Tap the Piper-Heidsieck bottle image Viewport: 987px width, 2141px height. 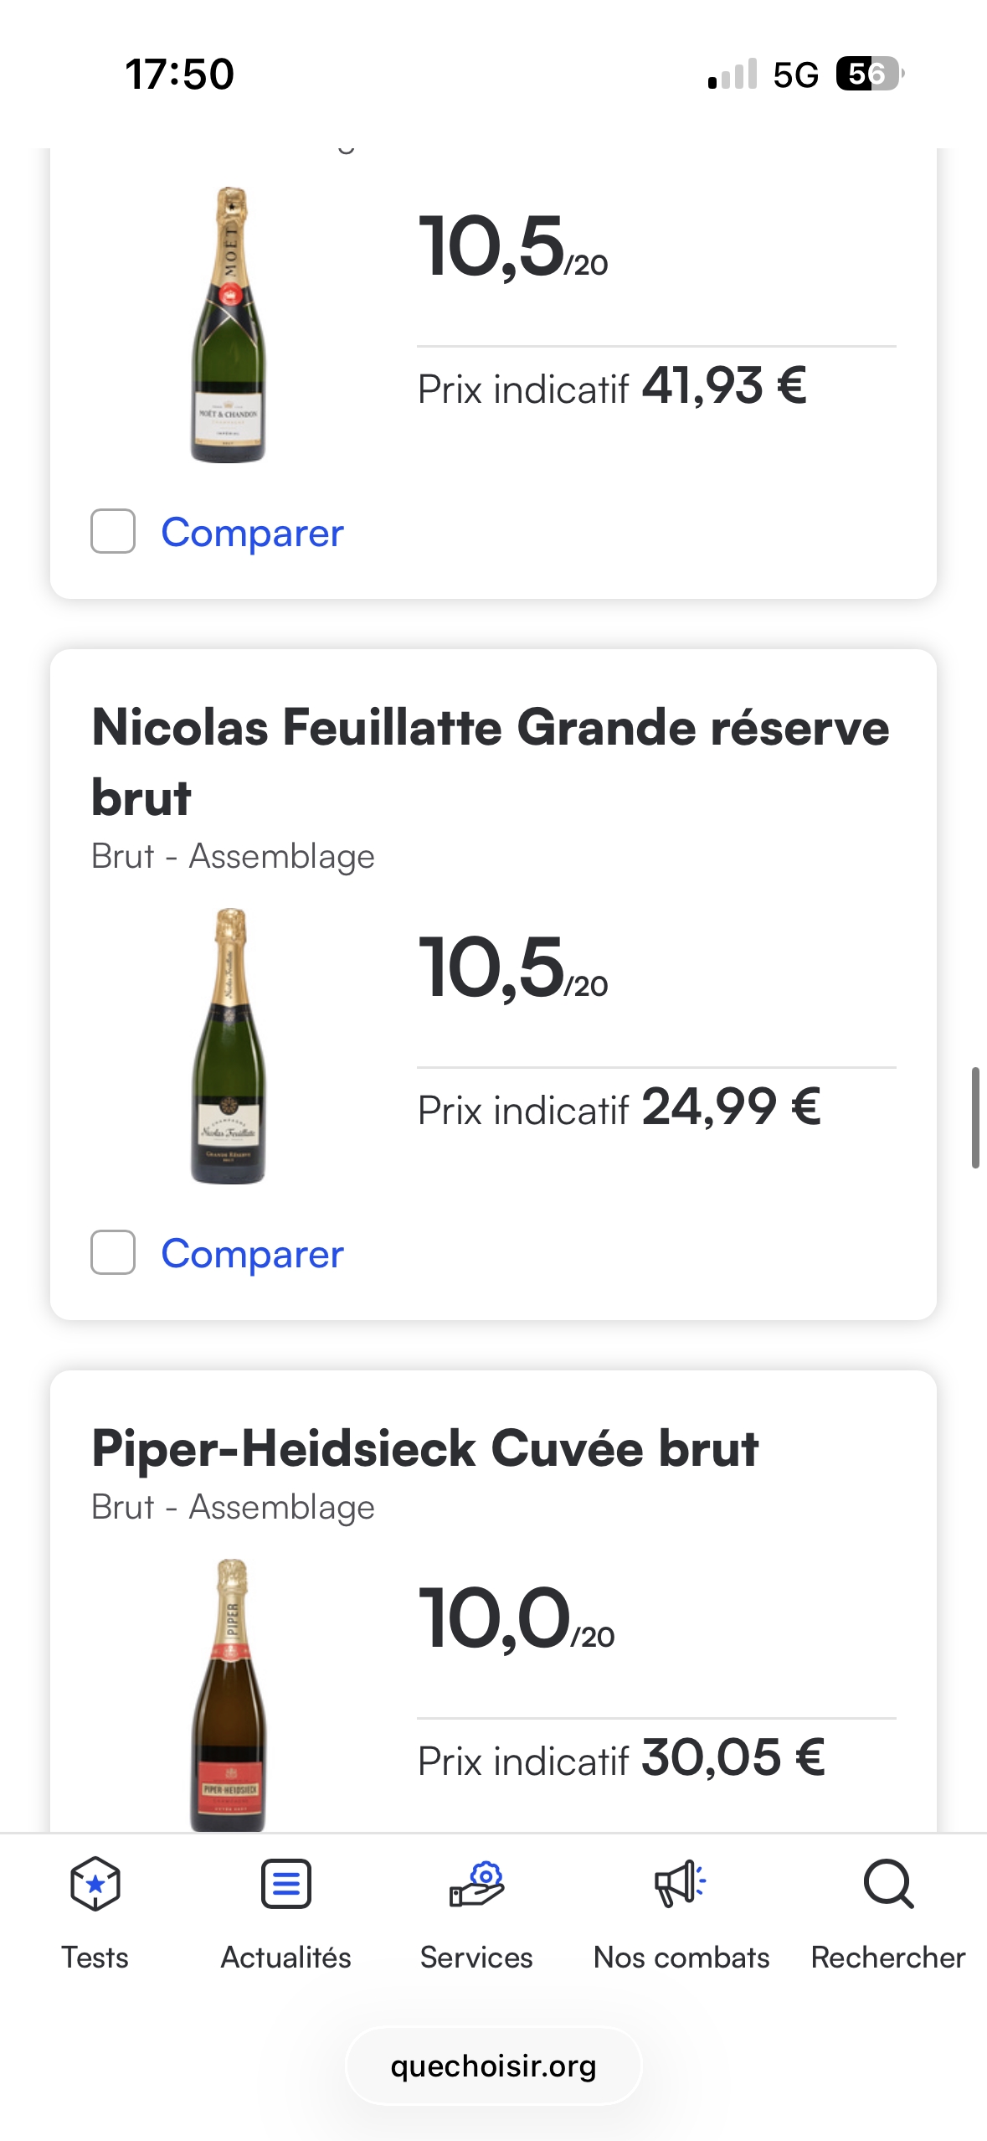[229, 1694]
